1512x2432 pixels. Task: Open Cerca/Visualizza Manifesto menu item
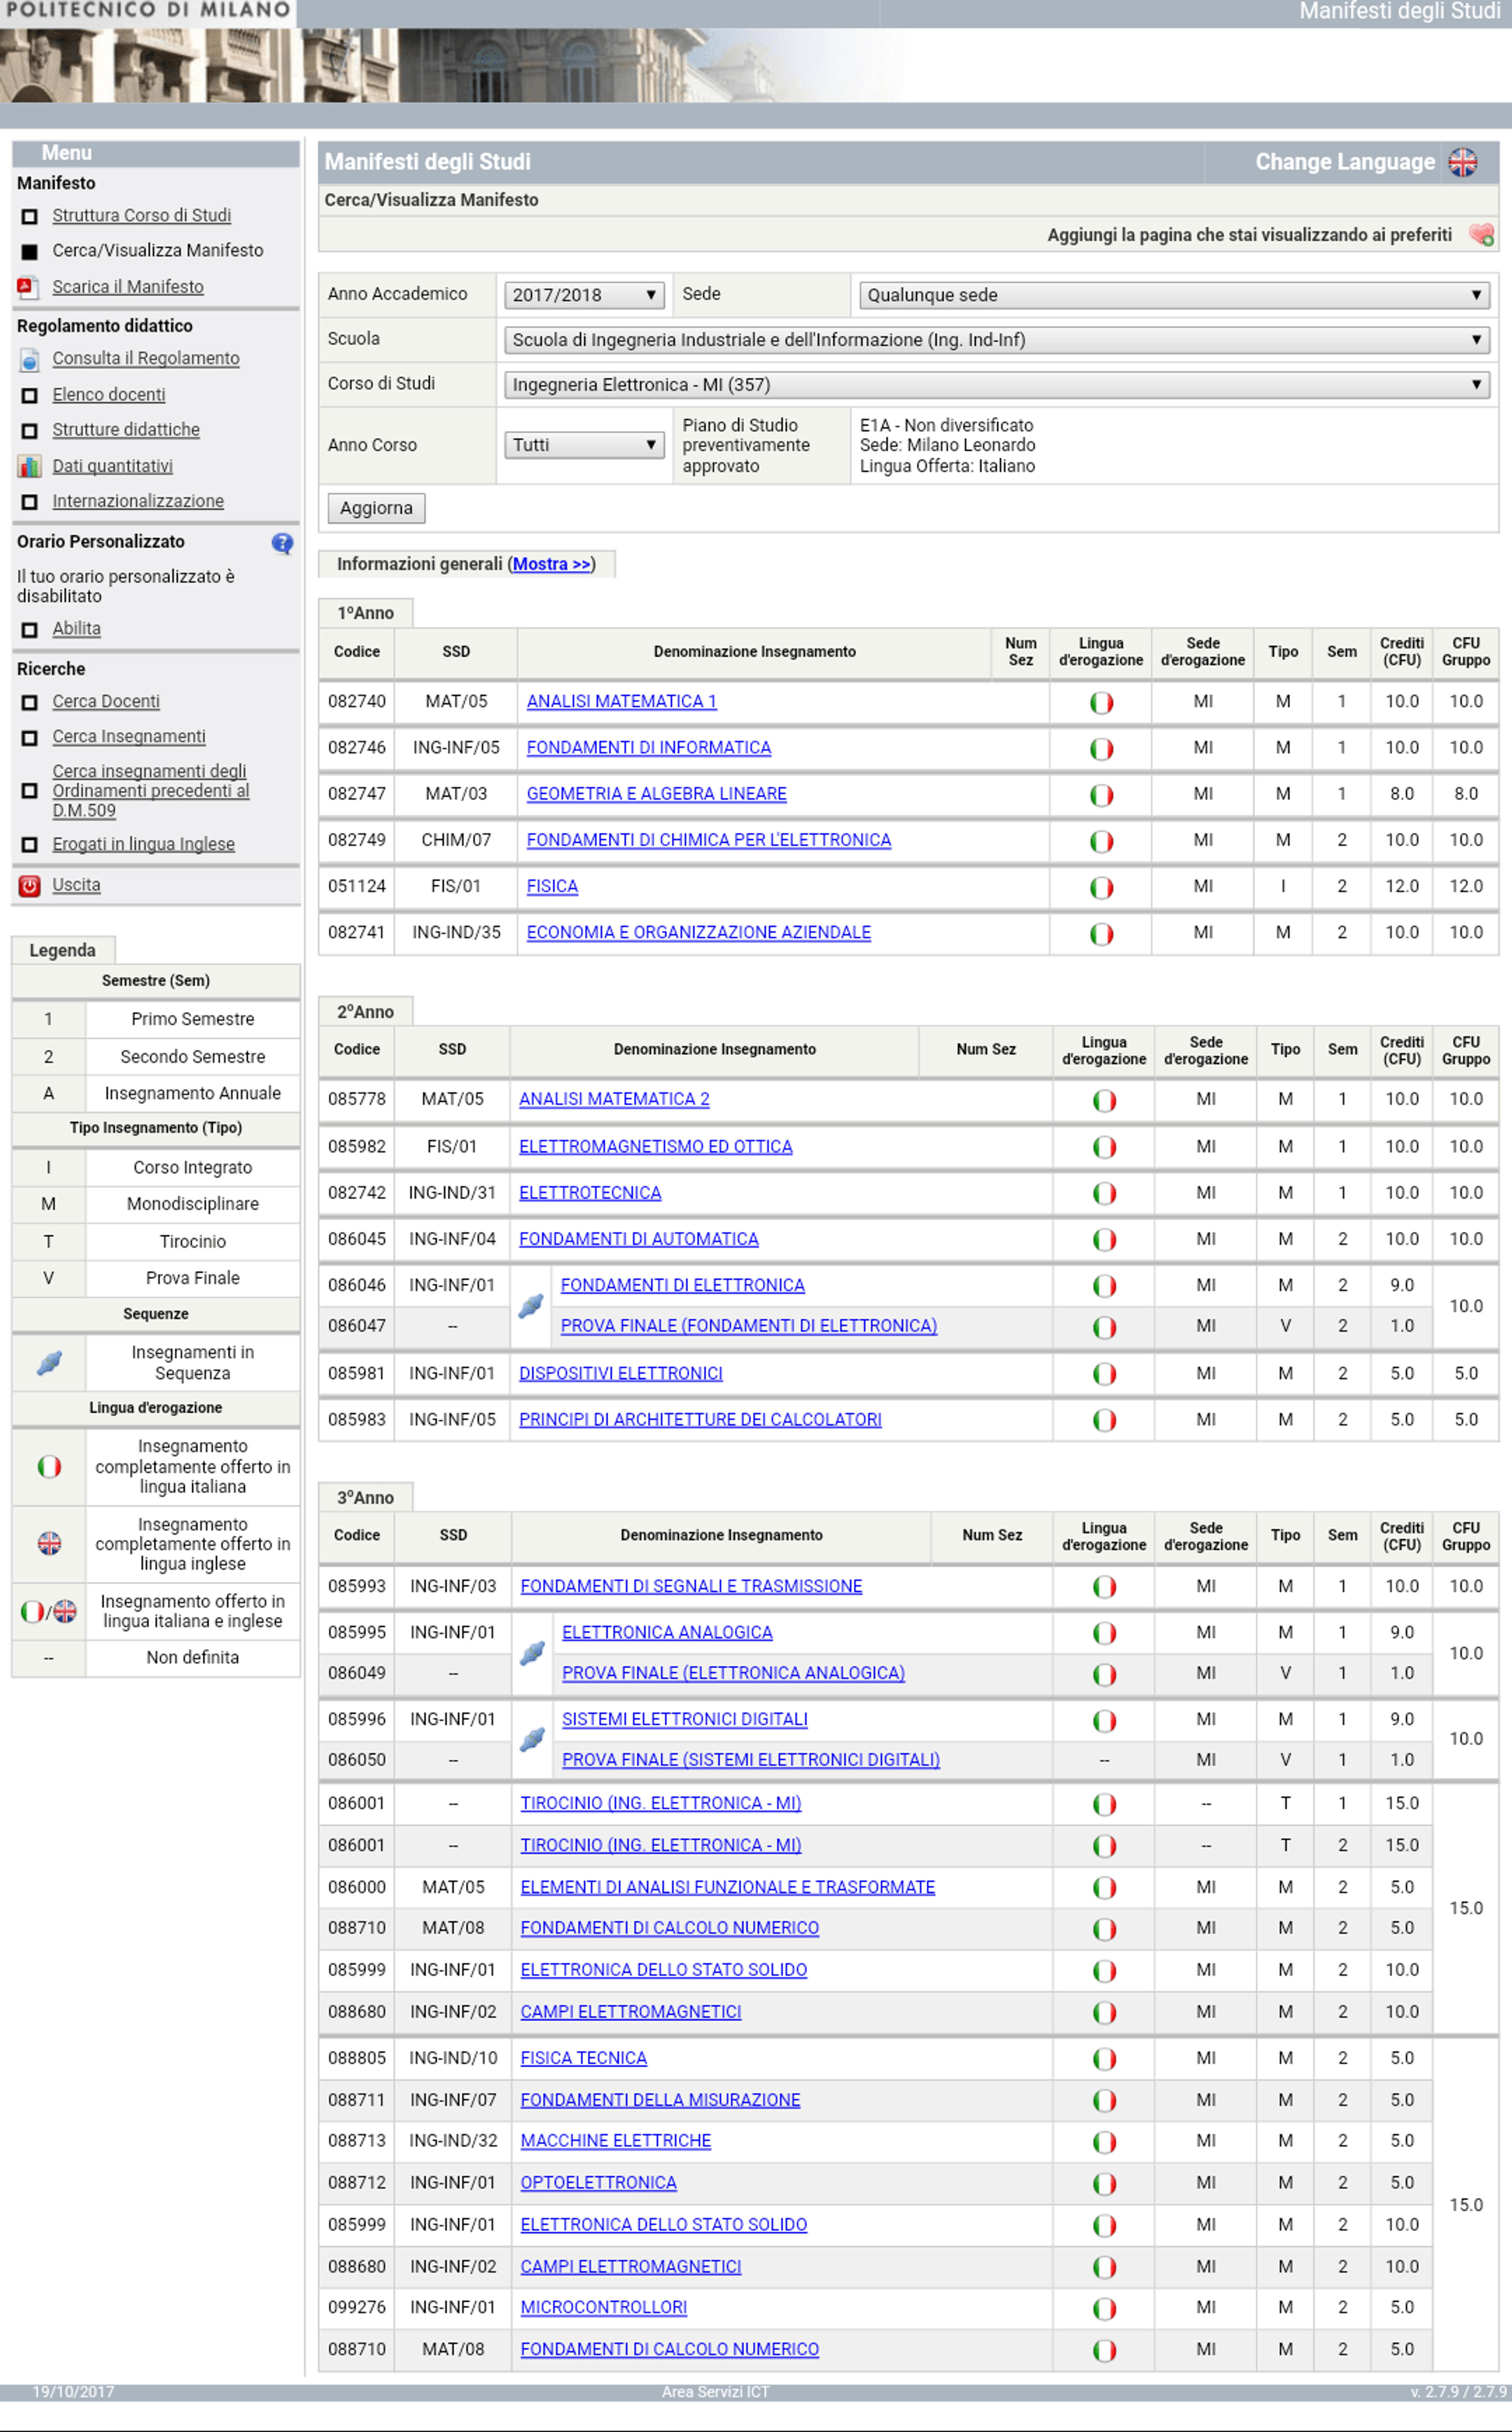[158, 251]
